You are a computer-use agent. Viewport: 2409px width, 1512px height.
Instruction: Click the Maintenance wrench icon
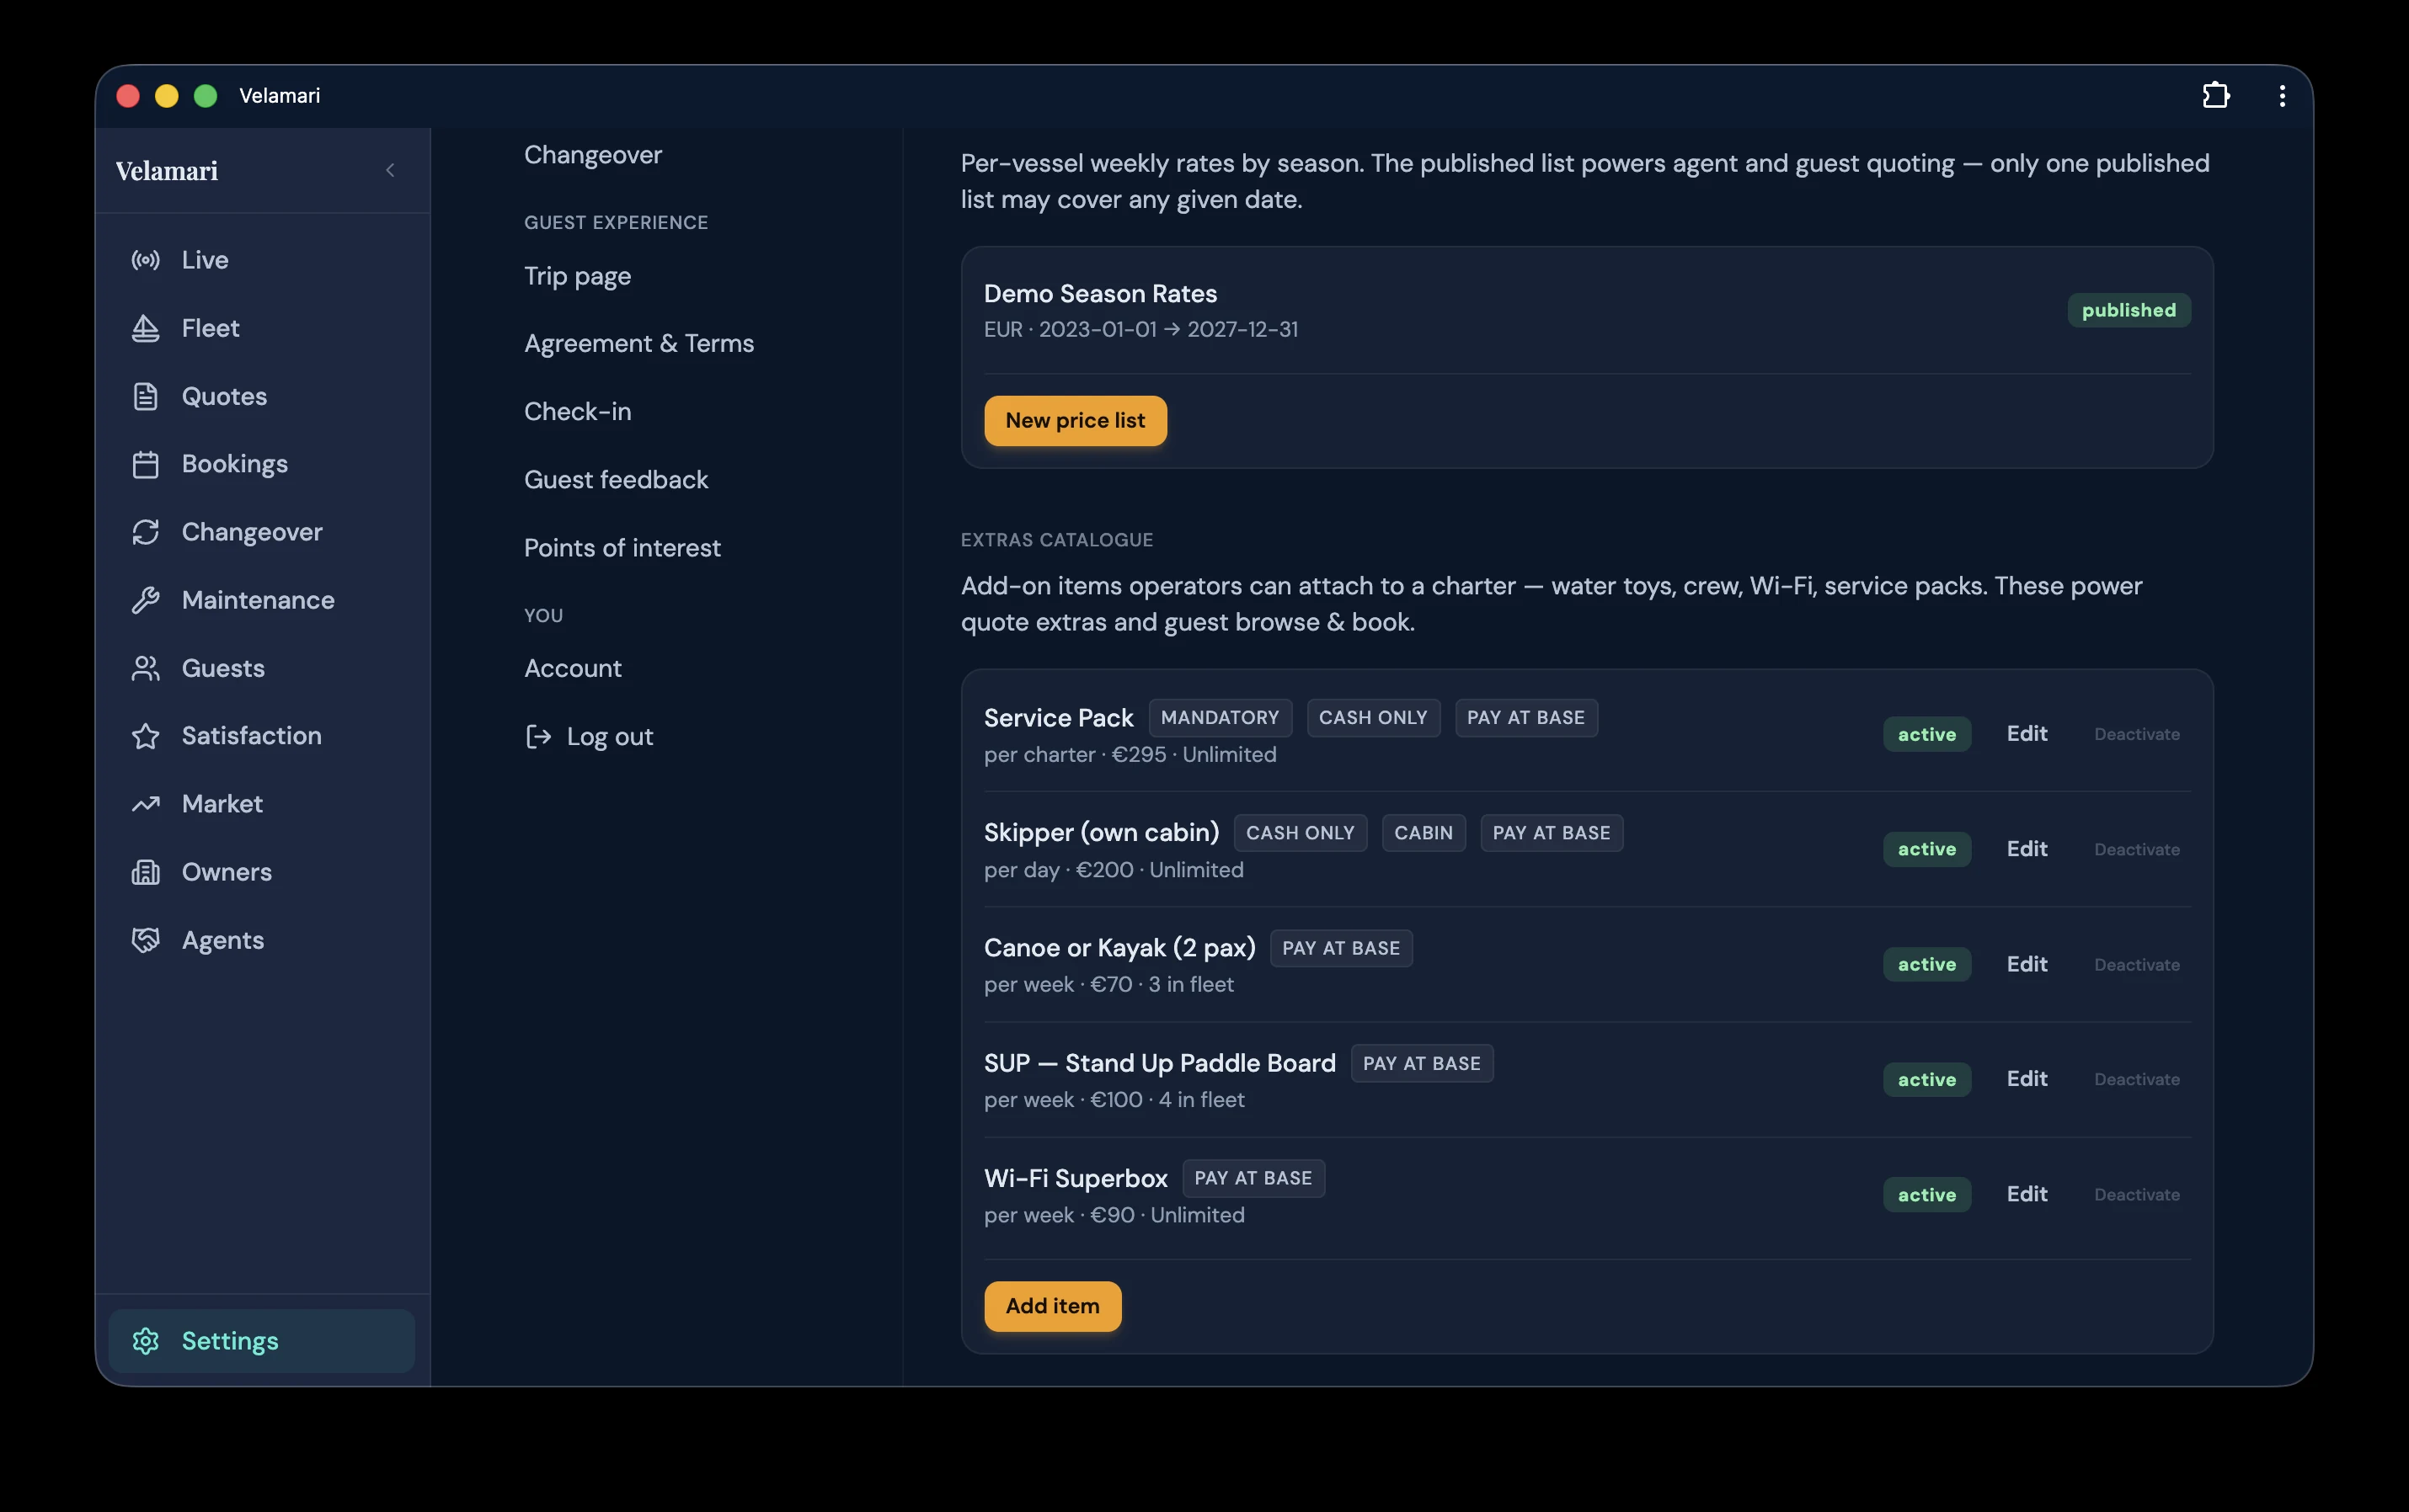coord(146,600)
